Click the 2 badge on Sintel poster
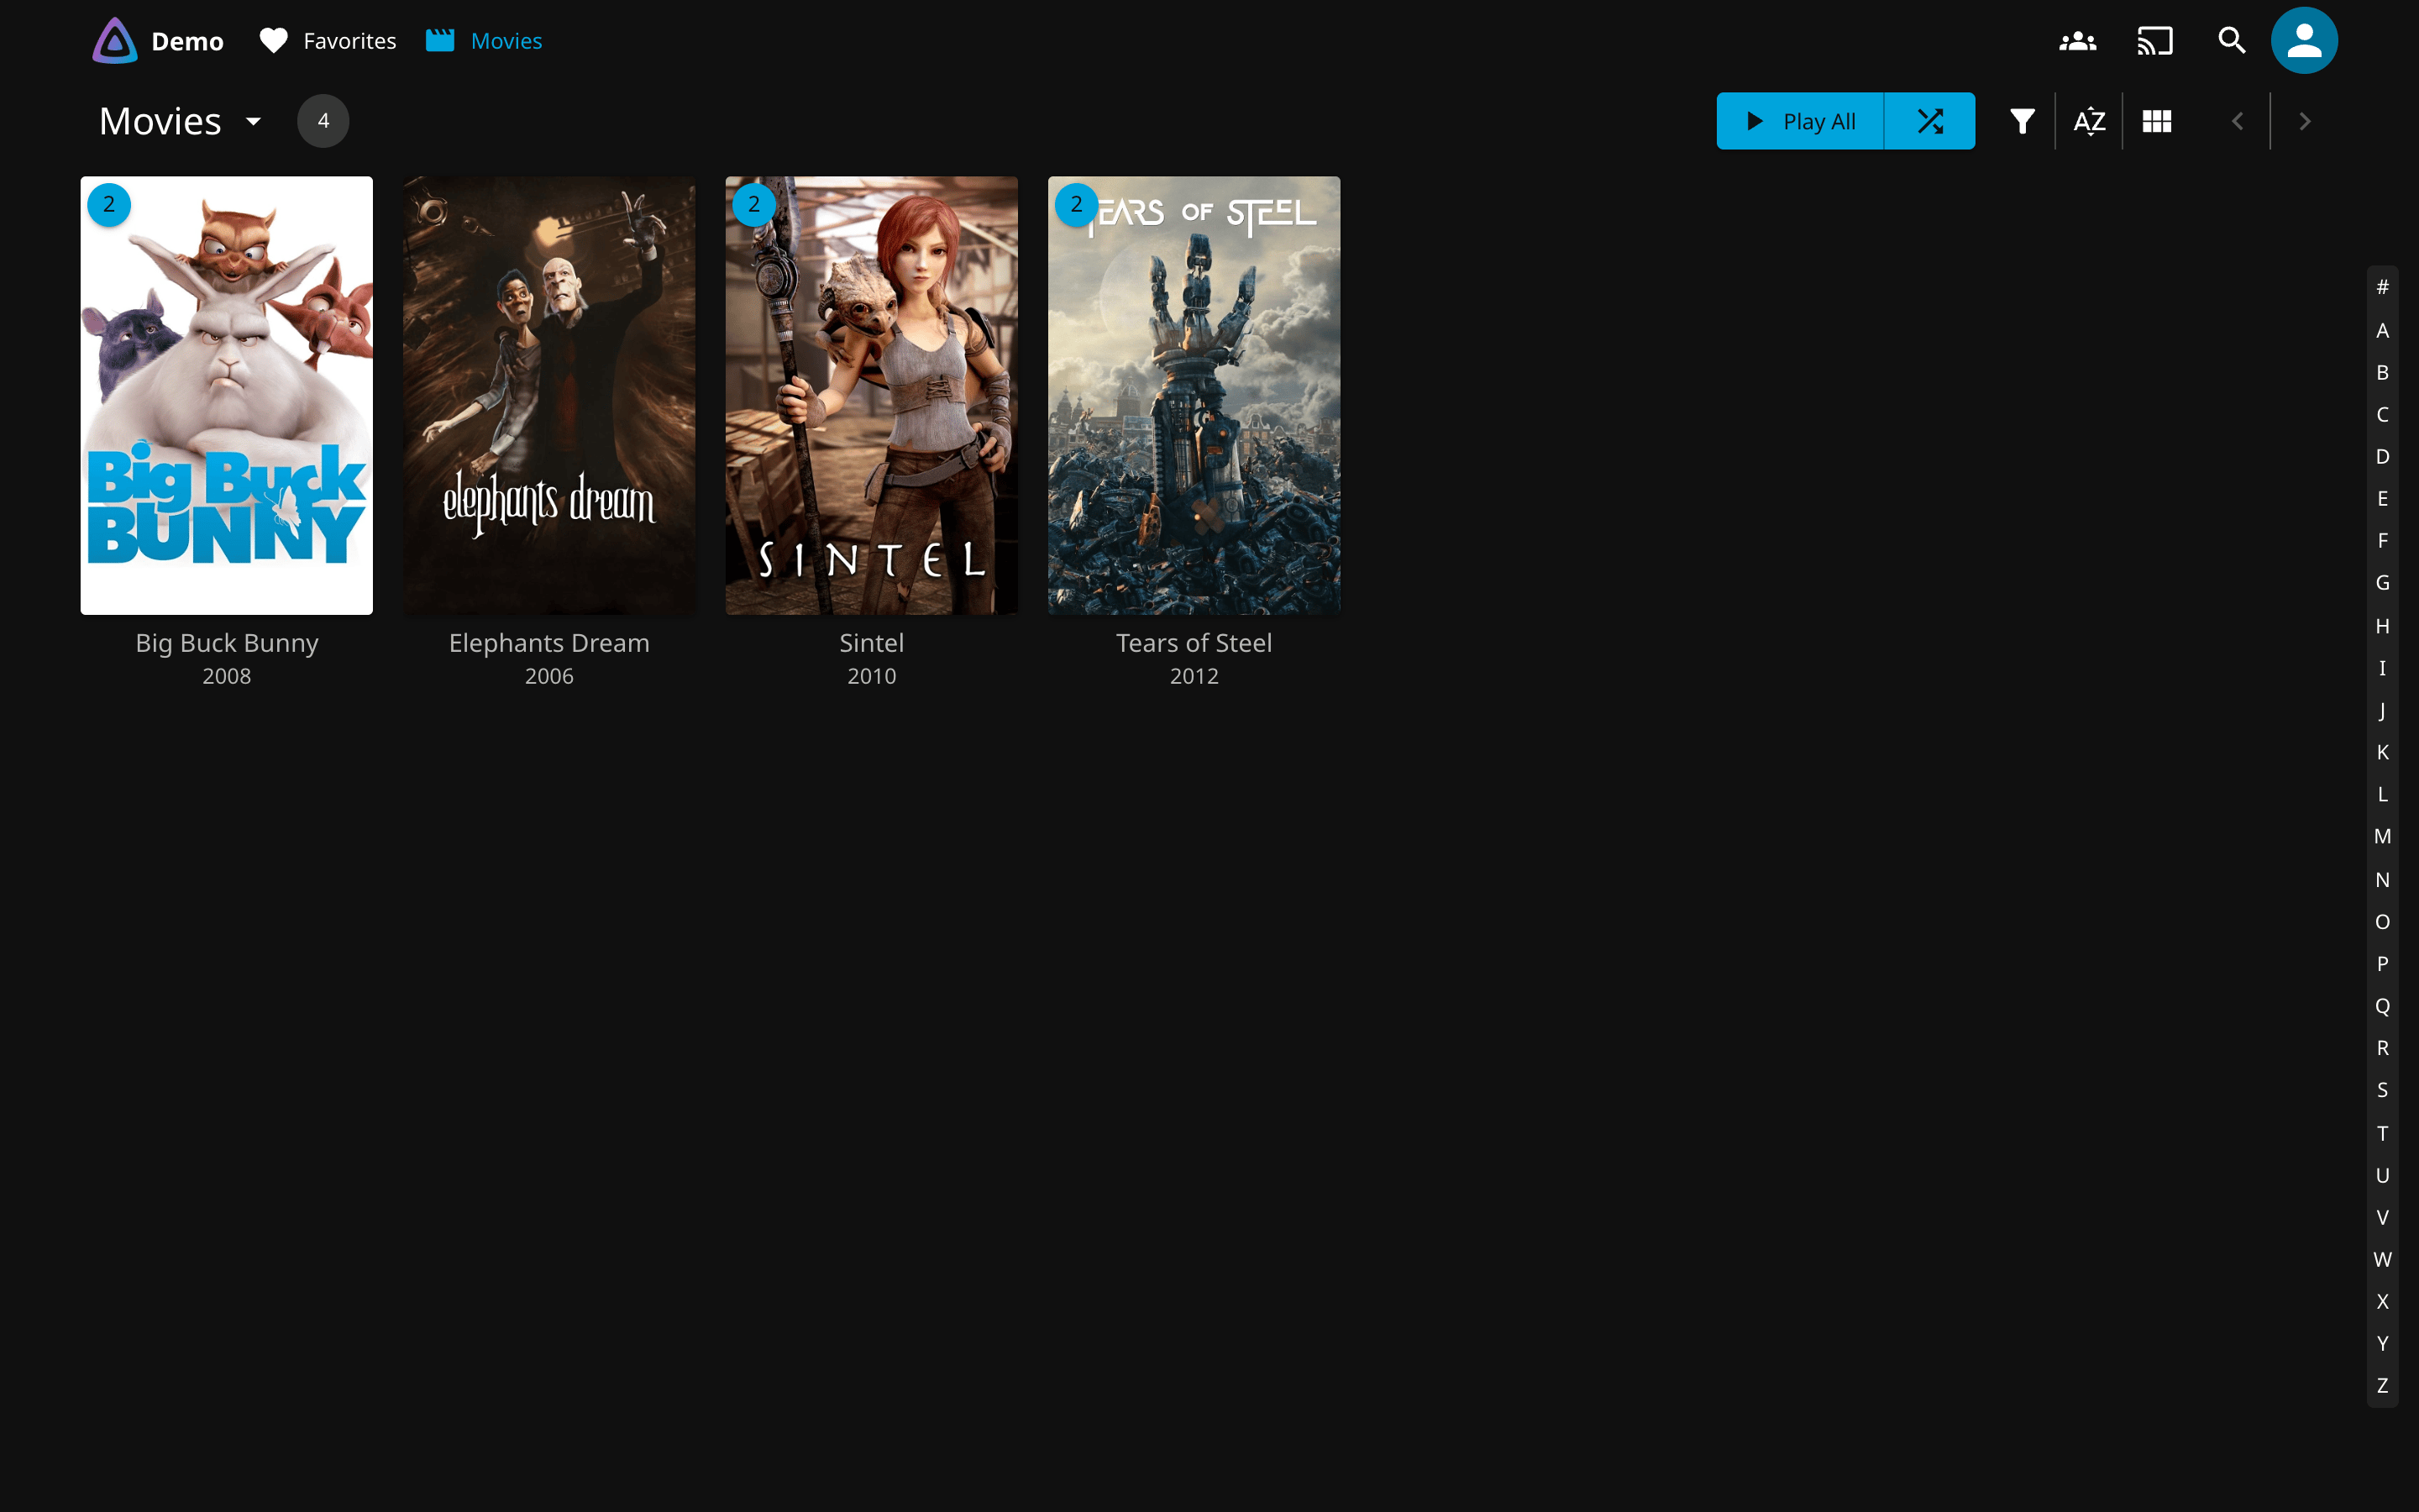Screen dimensions: 2419x1512 pos(753,205)
